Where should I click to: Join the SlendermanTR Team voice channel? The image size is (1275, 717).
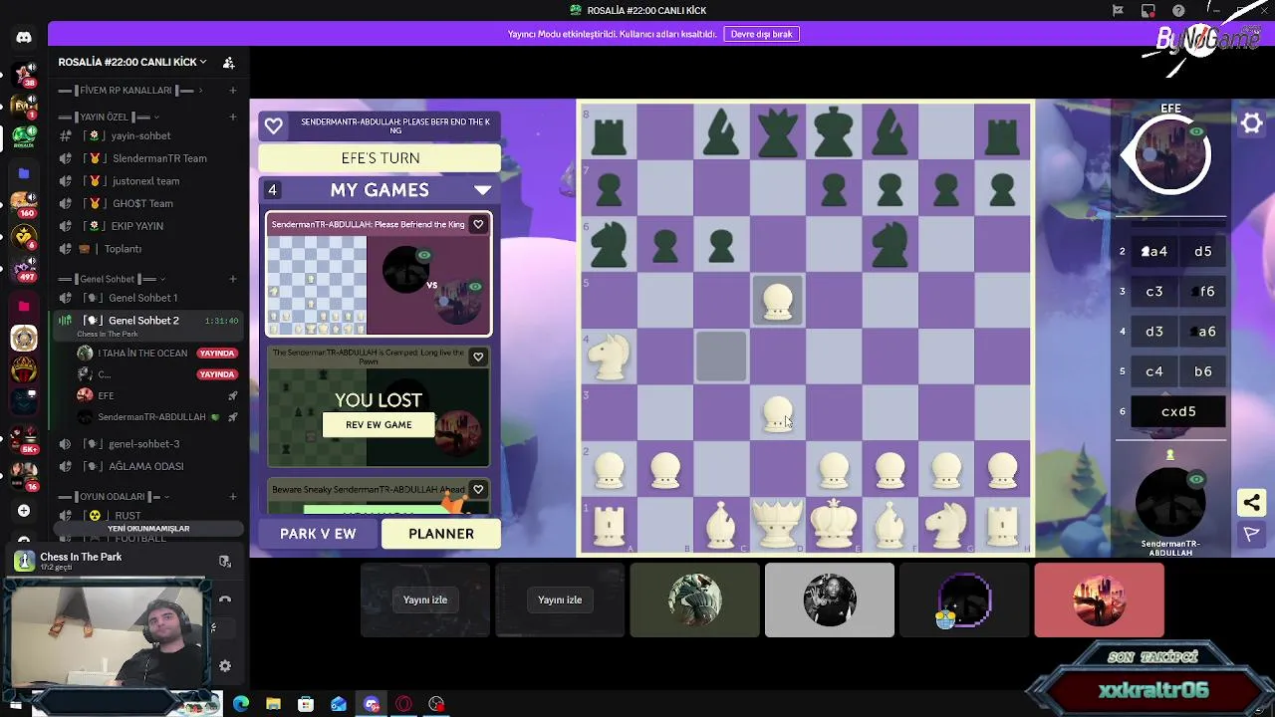coord(146,158)
